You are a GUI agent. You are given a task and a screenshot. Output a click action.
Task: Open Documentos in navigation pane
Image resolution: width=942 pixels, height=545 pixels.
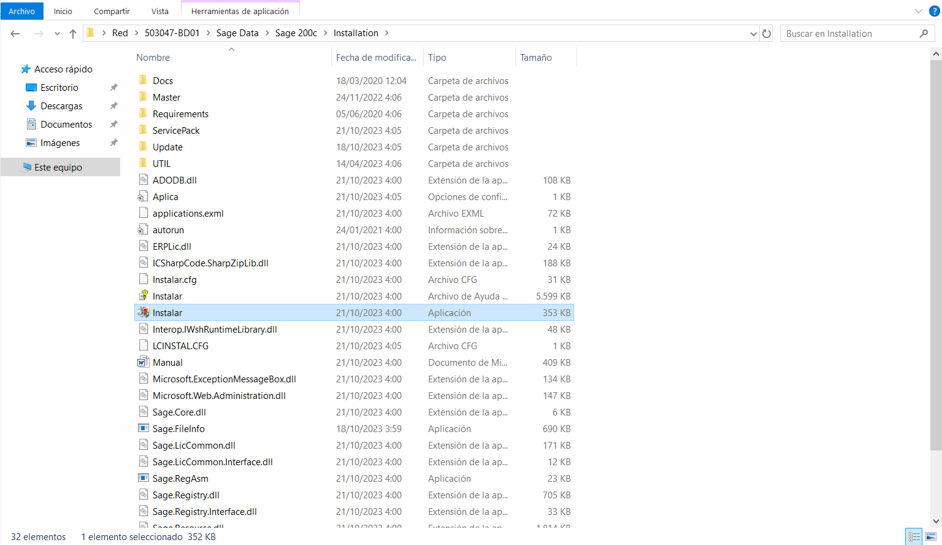[66, 125]
